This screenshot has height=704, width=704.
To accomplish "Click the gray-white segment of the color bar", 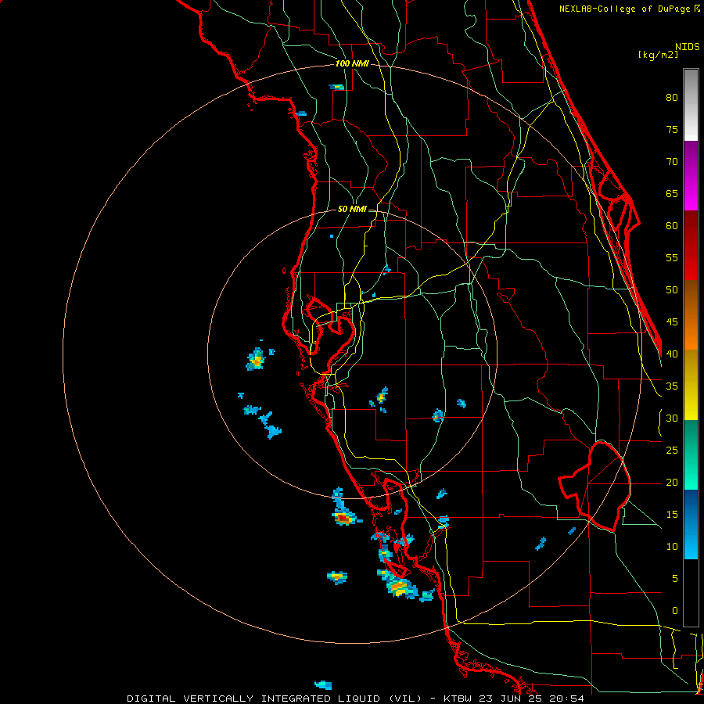I will [x=691, y=105].
